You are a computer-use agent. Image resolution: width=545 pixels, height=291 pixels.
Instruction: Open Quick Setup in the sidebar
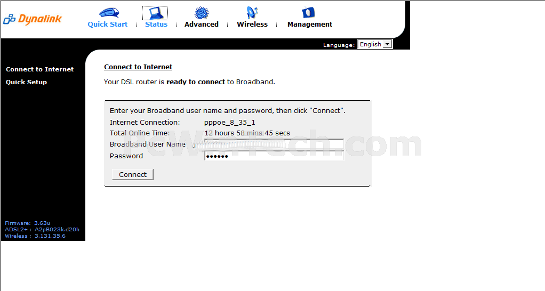[27, 82]
